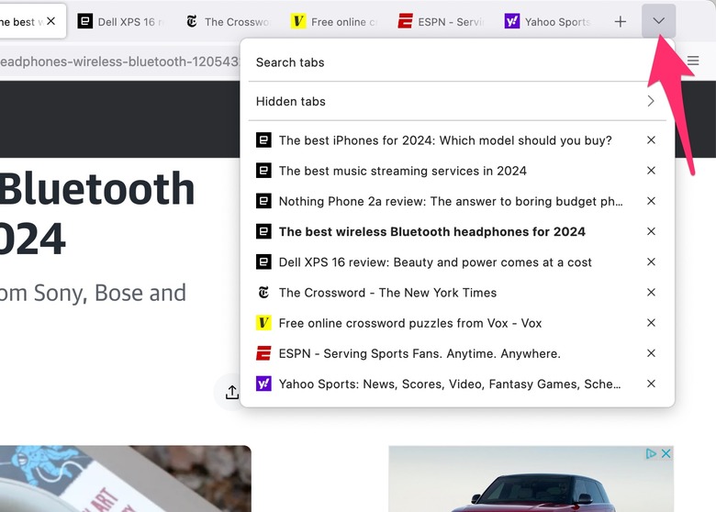This screenshot has width=716, height=512.
Task: Close the car advertisement with X icon
Action: [x=666, y=453]
